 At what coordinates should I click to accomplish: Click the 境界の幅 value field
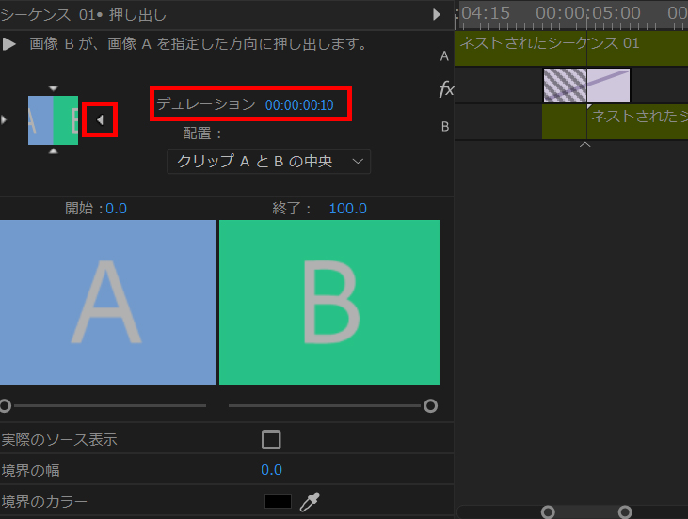[x=271, y=470]
